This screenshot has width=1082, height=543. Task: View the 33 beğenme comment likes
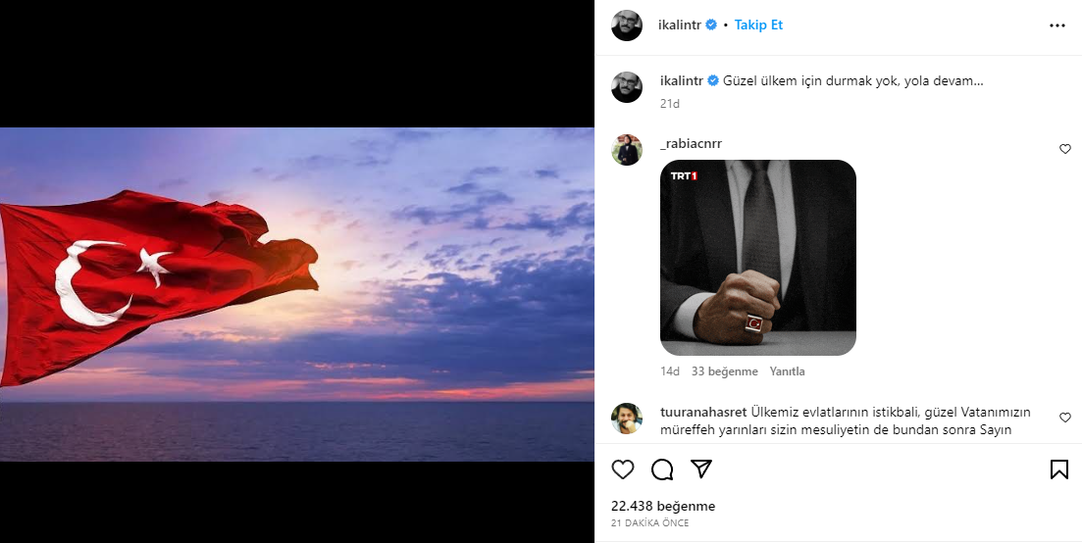725,372
